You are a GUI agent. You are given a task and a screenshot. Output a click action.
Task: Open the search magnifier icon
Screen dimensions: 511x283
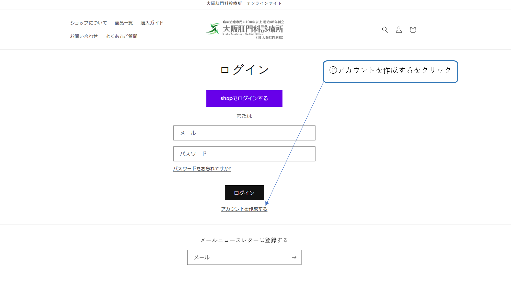385,30
